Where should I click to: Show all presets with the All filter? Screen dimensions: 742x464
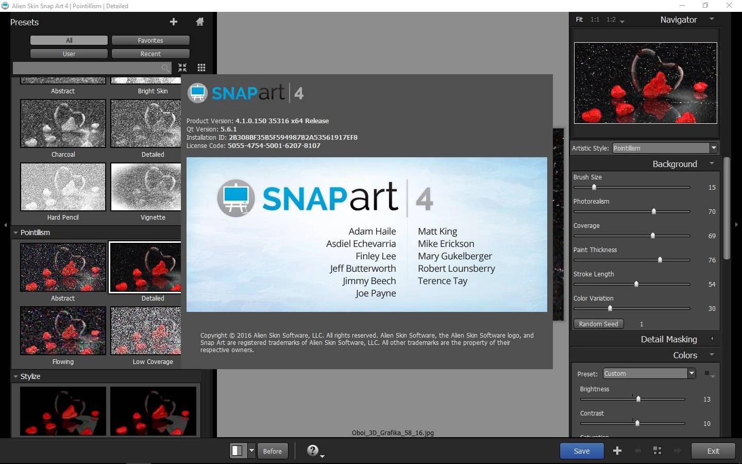click(x=69, y=40)
